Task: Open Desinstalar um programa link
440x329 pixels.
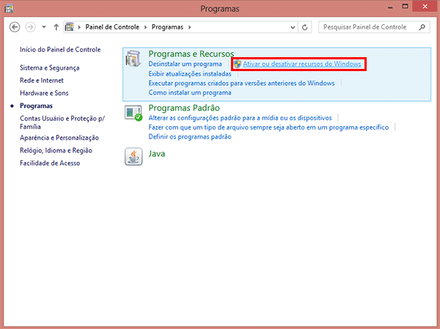Action: coord(185,64)
